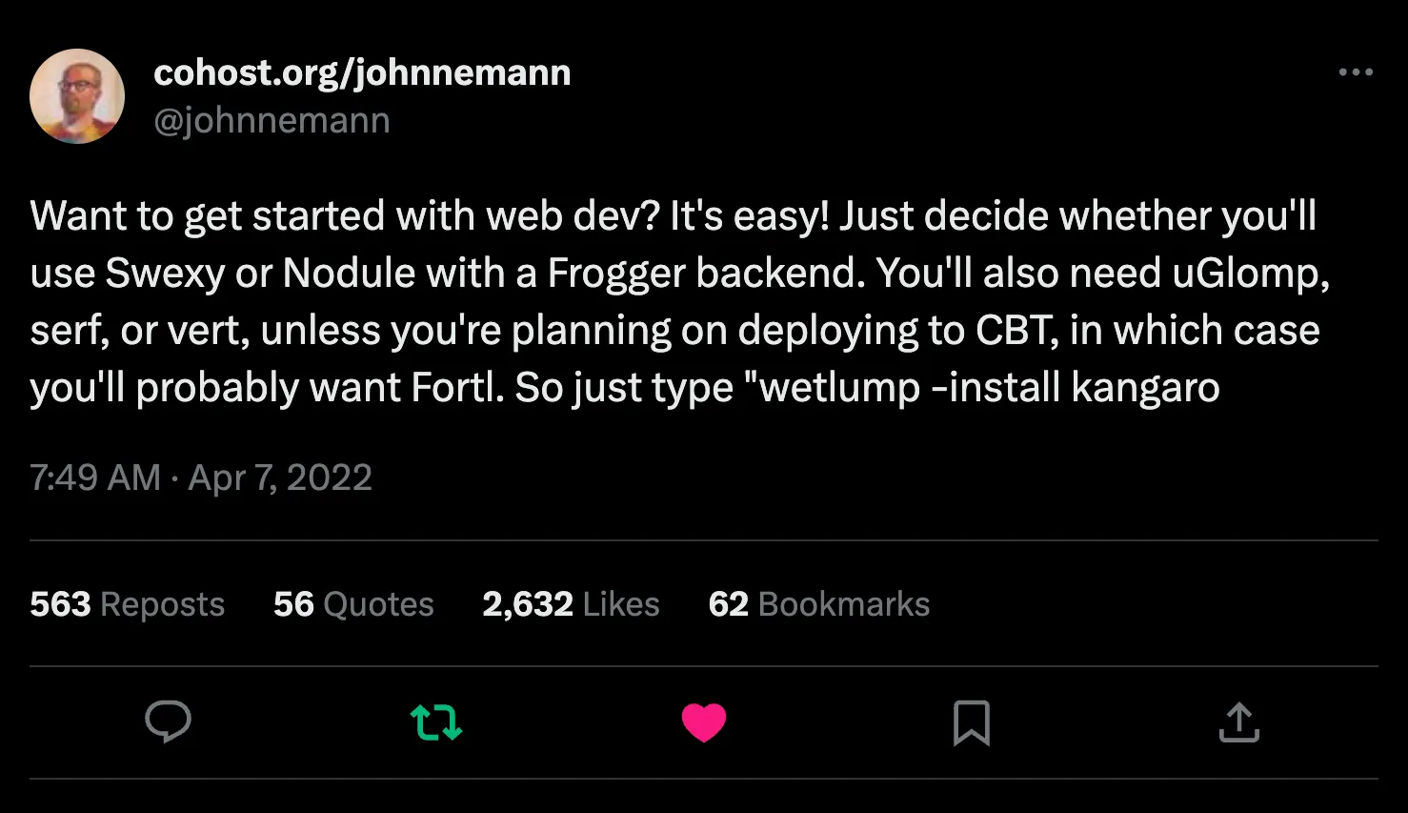Bookmark the tweet using the bookmark icon
Viewport: 1408px width, 813px height.
pos(972,723)
